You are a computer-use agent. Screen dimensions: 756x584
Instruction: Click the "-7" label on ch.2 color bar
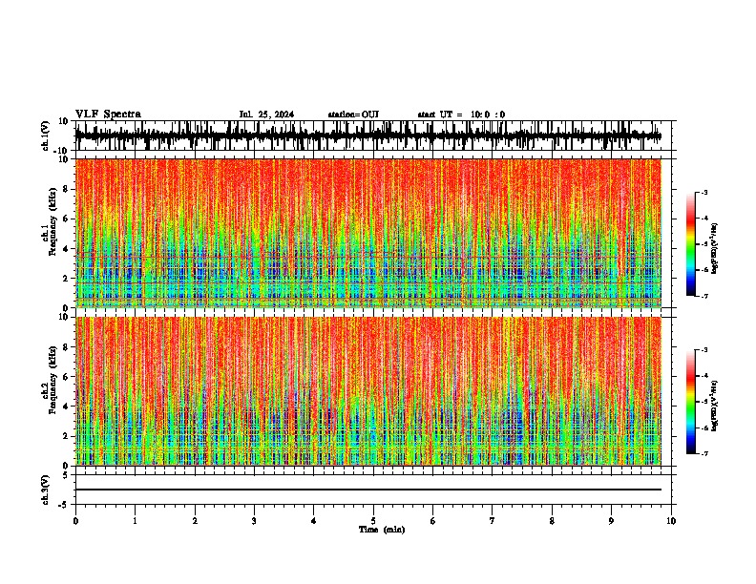click(x=703, y=453)
